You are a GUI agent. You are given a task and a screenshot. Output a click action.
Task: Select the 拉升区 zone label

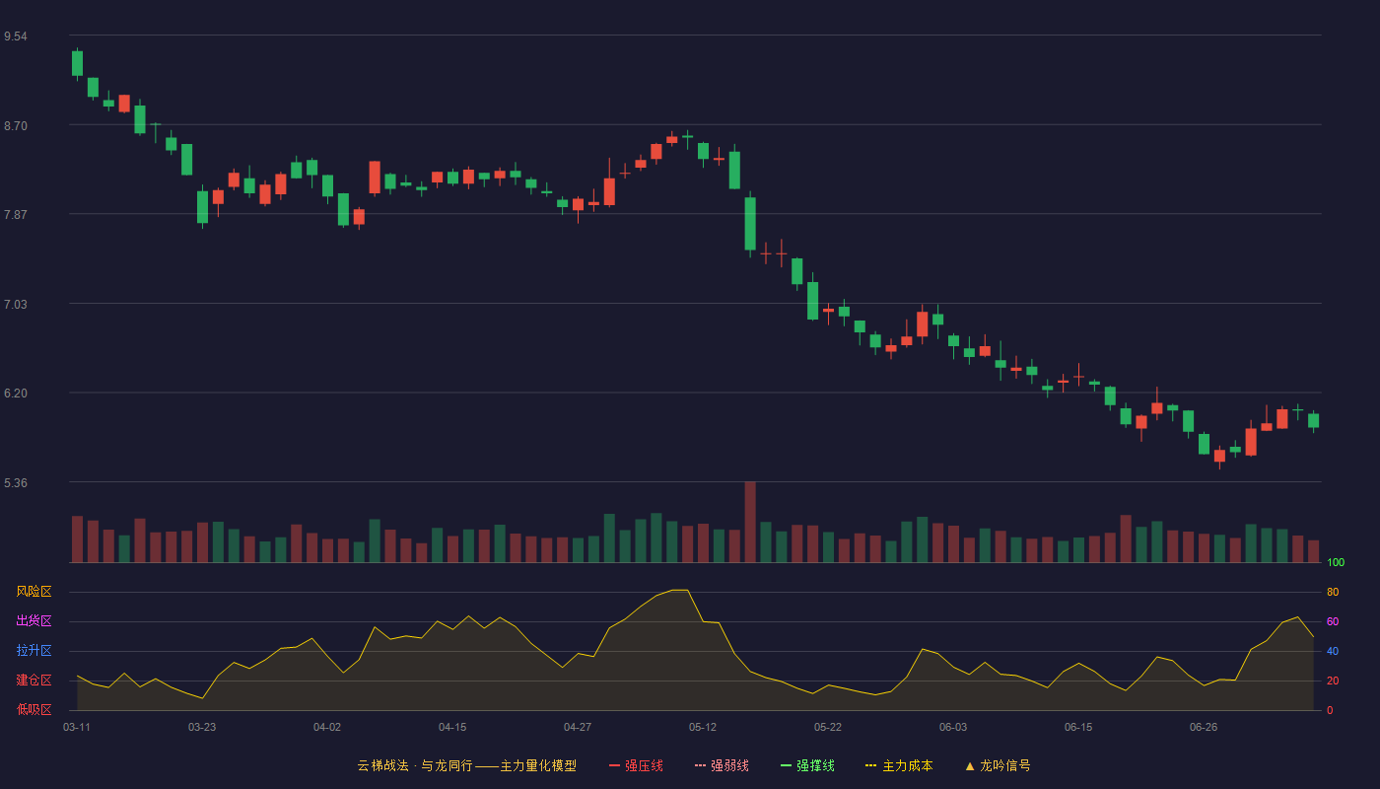pos(34,651)
